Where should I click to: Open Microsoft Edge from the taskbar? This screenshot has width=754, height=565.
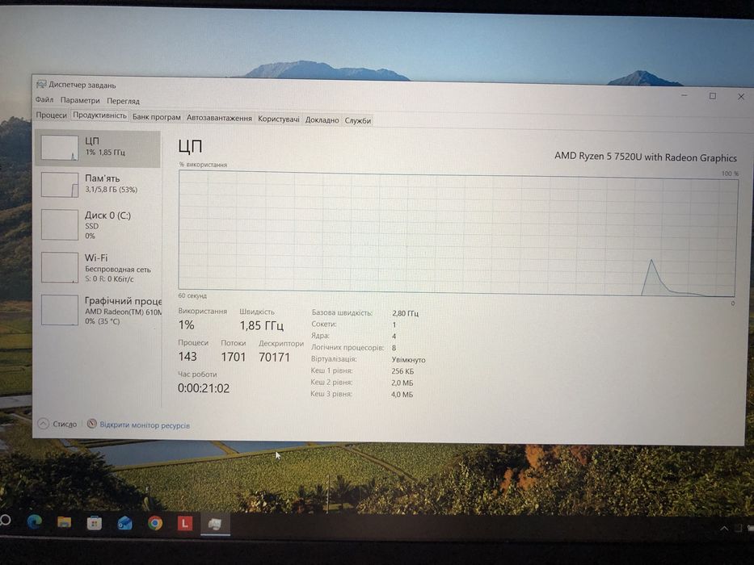pos(34,521)
